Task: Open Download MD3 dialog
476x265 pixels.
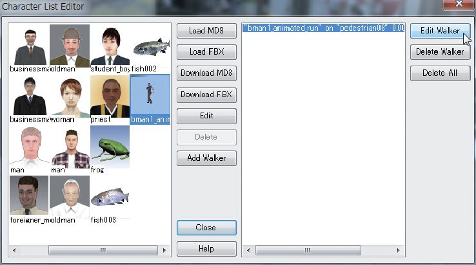Action: [x=206, y=73]
